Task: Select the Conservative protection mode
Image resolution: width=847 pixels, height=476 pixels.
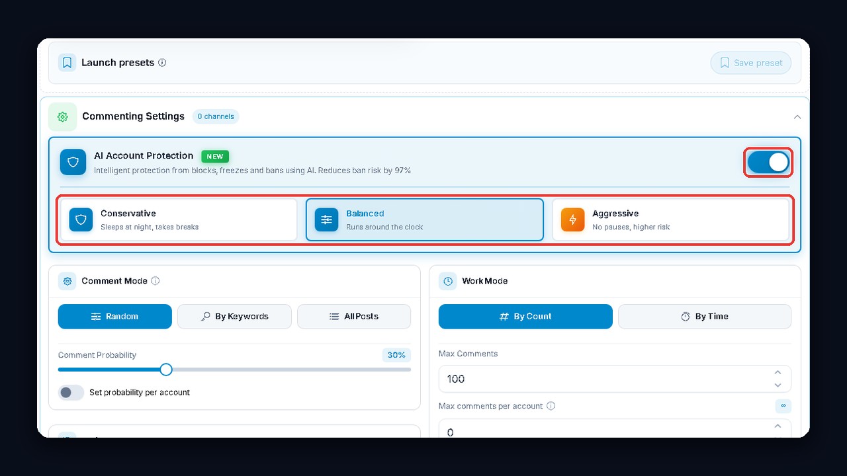Action: point(179,219)
